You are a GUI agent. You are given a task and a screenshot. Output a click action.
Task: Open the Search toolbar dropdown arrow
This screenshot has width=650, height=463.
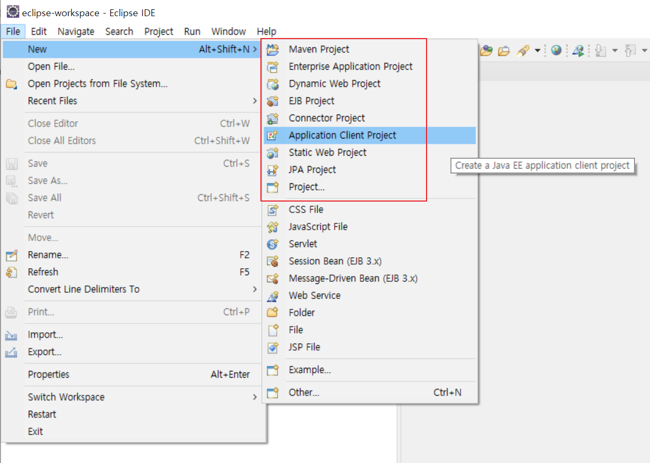tap(537, 51)
